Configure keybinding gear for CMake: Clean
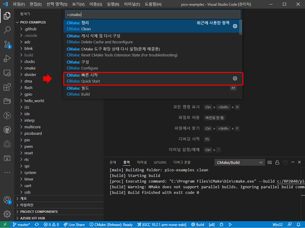 coord(235,26)
